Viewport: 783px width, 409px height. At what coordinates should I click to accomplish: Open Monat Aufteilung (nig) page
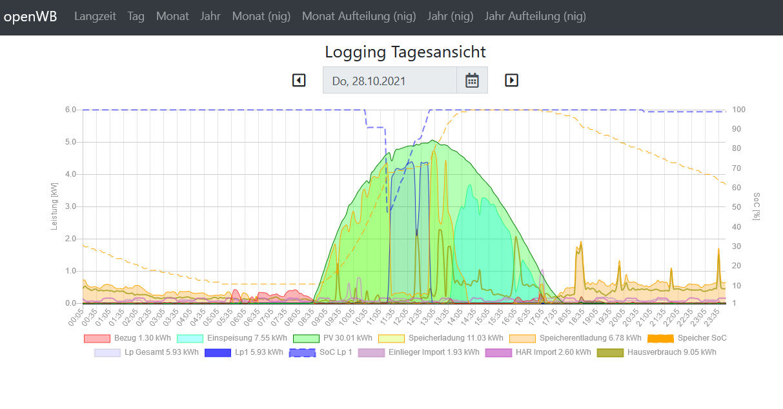point(358,17)
